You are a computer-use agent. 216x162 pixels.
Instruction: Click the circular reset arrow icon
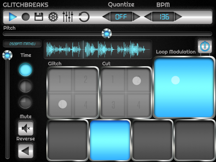tap(84, 17)
